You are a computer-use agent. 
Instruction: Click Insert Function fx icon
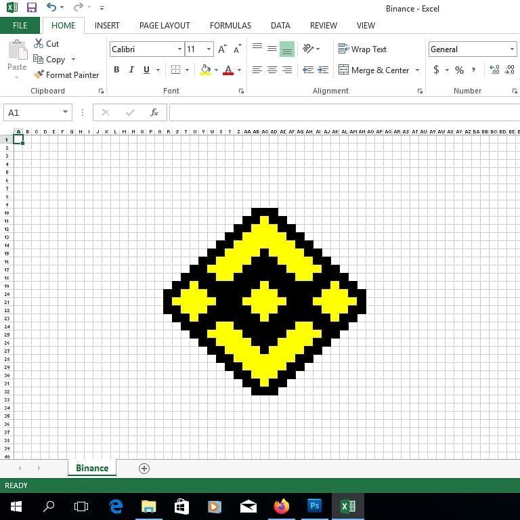[x=154, y=112]
